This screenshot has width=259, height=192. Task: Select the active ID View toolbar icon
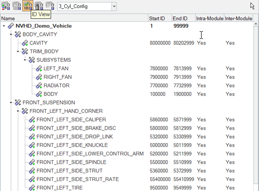click(x=28, y=6)
